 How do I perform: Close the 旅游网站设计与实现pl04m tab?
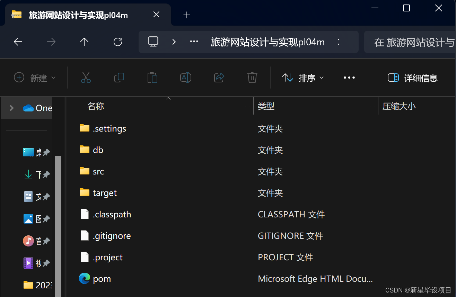[x=156, y=15]
